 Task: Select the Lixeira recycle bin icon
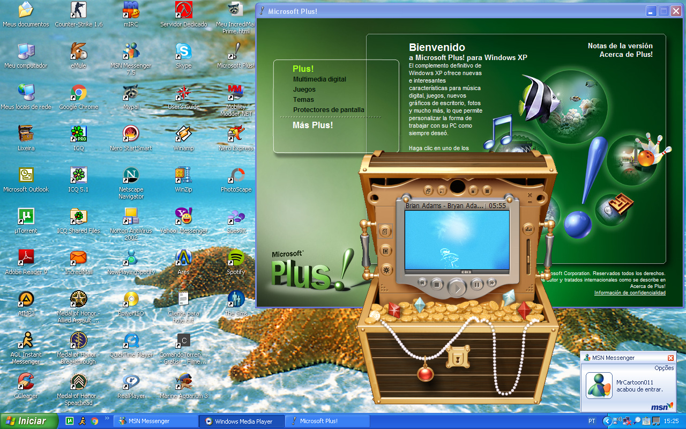(x=26, y=138)
